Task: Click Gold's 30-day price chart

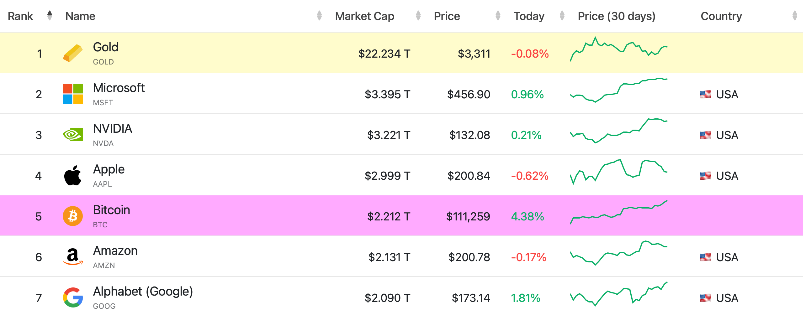Action: point(618,49)
